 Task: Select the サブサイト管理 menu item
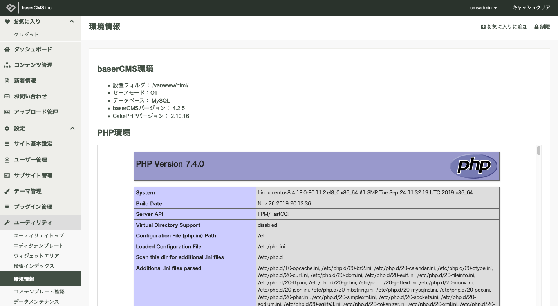coord(33,176)
